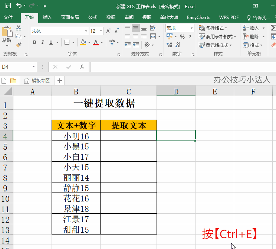The width and height of the screenshot is (276, 249).
Task: Increase decimal places
Action: coord(169,45)
